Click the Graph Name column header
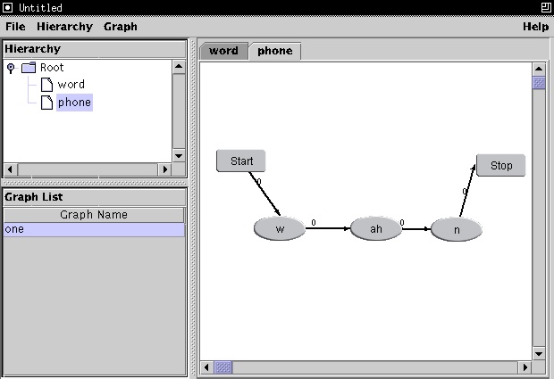Viewport: 554px width, 379px height. pyautogui.click(x=94, y=215)
